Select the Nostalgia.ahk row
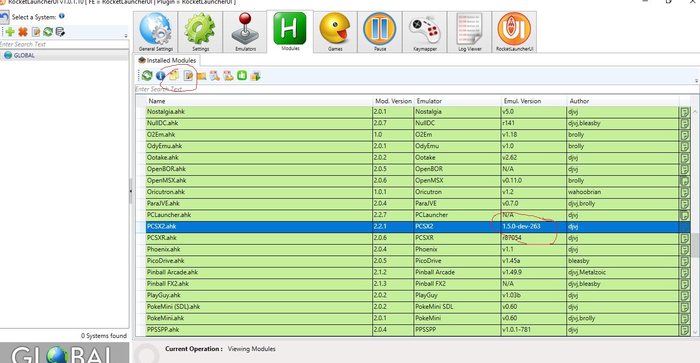The height and width of the screenshot is (363, 700). (413, 112)
